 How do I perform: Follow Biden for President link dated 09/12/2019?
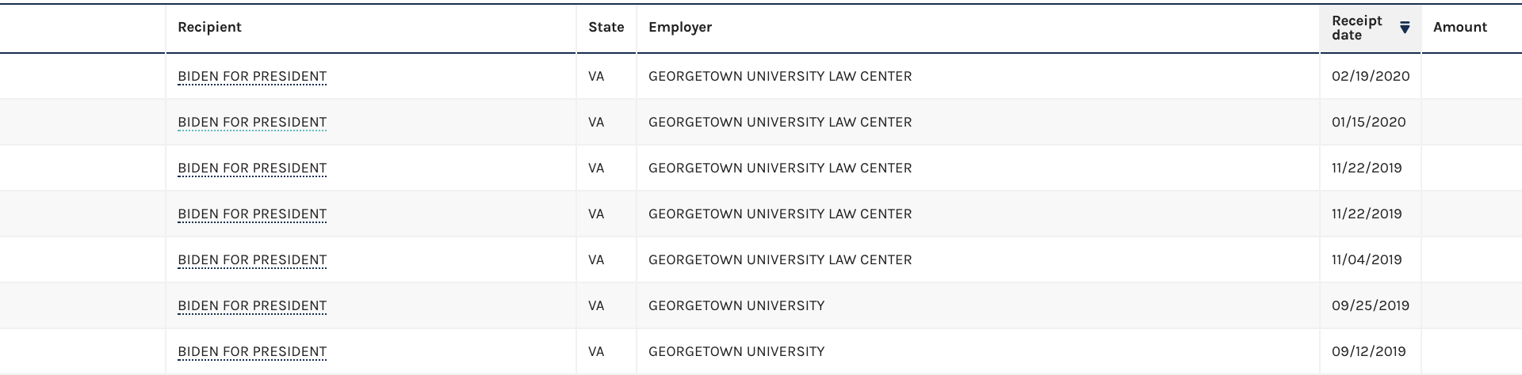252,352
